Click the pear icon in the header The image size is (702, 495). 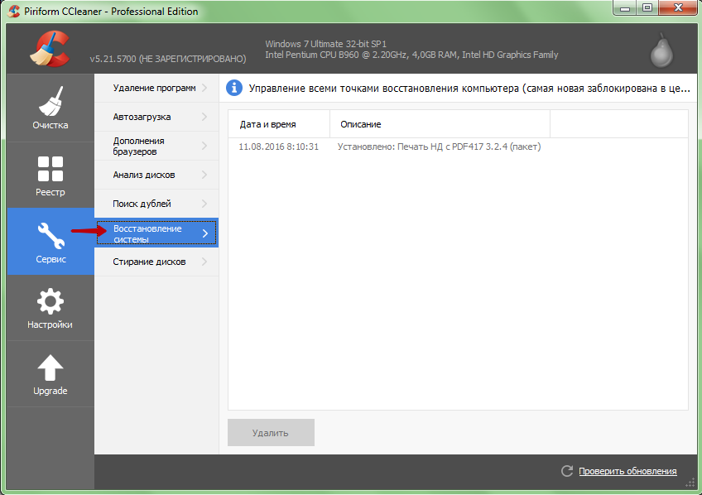[x=661, y=50]
